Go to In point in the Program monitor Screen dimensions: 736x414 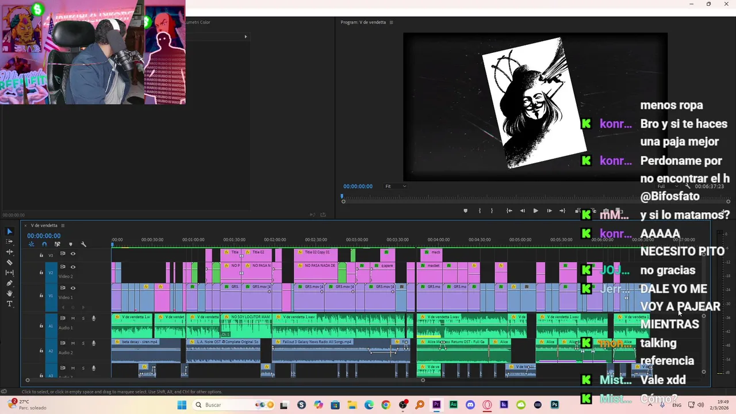coord(509,211)
